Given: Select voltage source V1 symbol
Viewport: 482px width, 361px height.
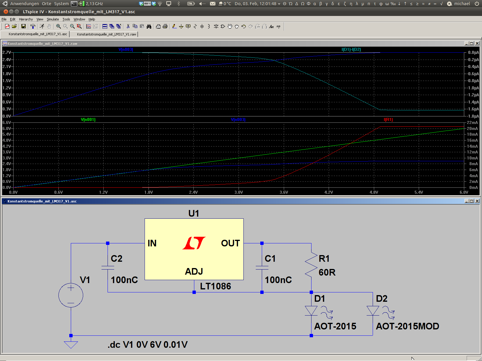Looking at the screenshot, I should 71,295.
